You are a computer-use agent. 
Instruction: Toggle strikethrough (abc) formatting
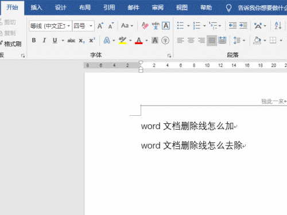(x=71, y=41)
